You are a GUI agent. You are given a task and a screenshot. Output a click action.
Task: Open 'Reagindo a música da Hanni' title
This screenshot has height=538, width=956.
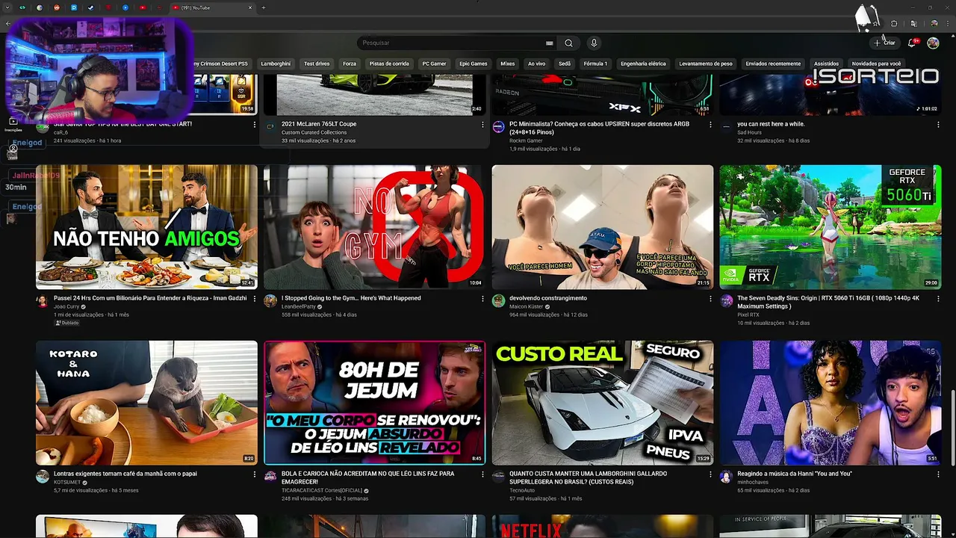click(795, 474)
